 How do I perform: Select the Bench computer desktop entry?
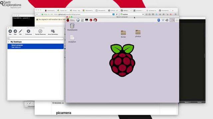36,46
